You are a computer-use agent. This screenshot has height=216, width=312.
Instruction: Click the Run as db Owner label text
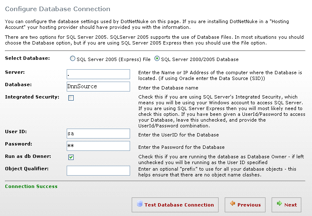coord(28,156)
